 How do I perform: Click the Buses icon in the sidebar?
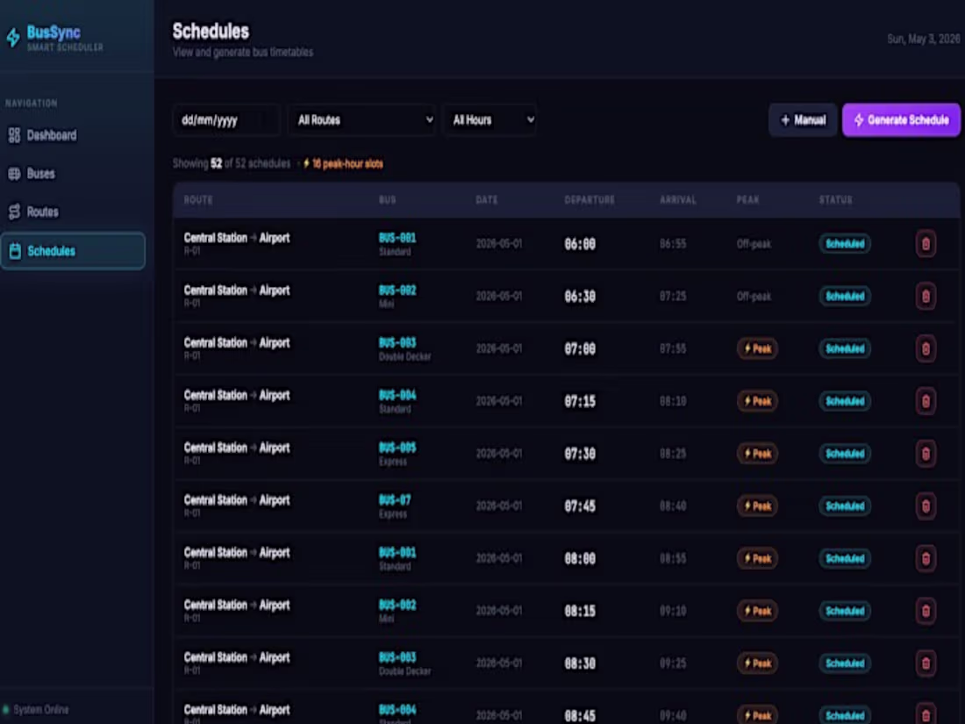click(14, 174)
